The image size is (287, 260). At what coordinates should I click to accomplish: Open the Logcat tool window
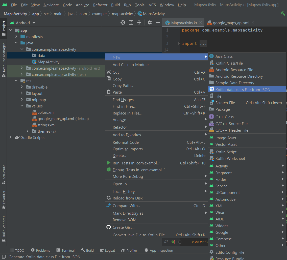(x=108, y=250)
